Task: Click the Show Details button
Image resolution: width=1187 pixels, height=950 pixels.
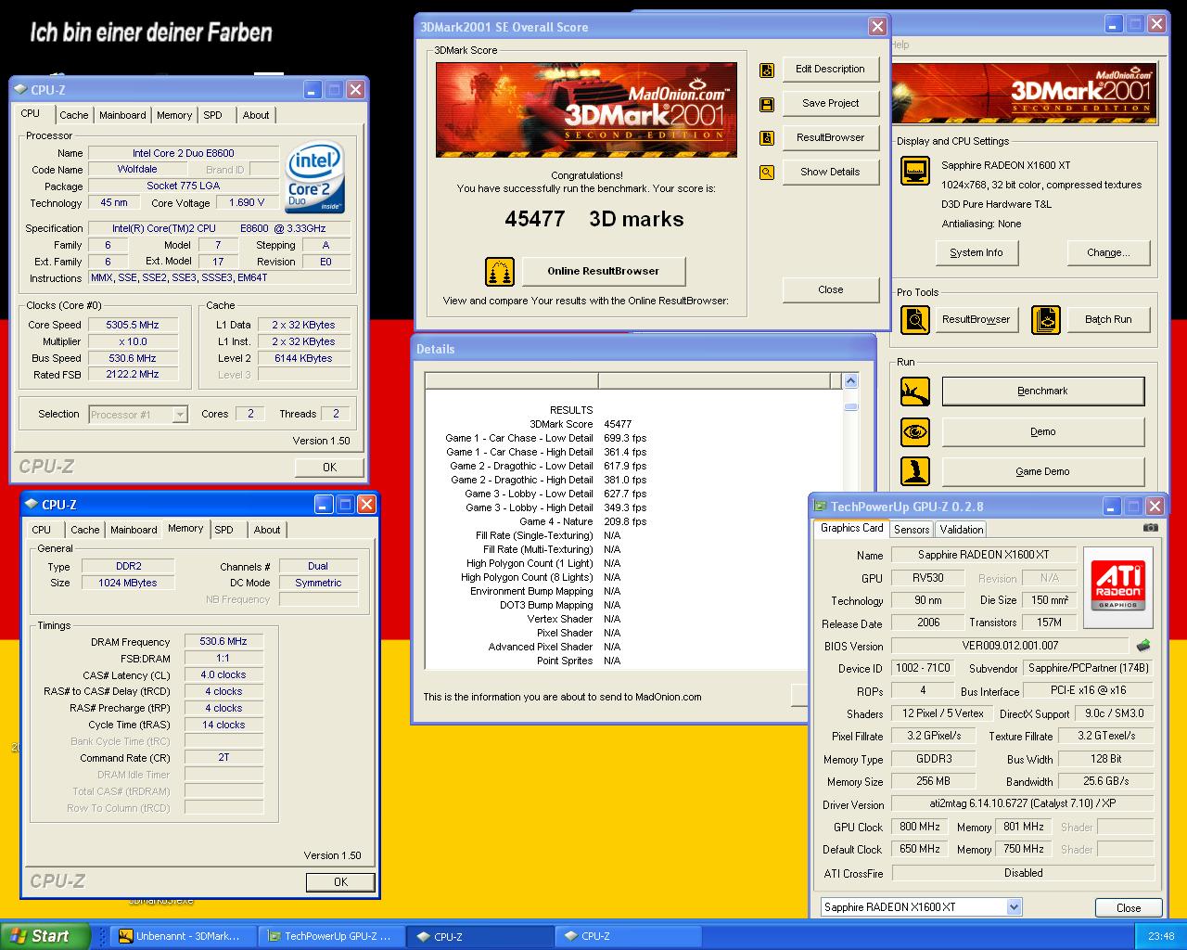Action: pyautogui.click(x=830, y=173)
